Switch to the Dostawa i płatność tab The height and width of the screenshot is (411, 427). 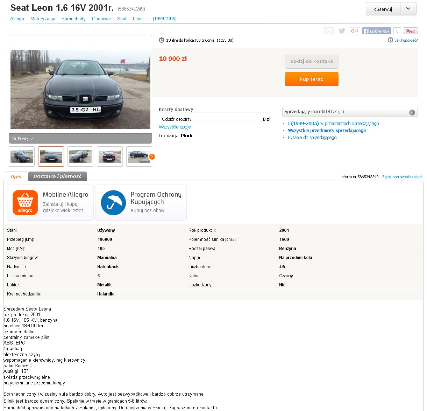(57, 176)
